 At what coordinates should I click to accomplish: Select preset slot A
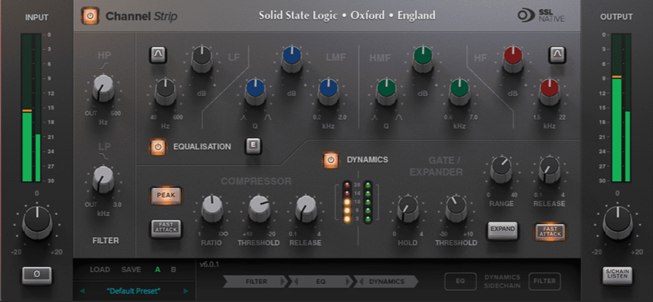point(158,270)
